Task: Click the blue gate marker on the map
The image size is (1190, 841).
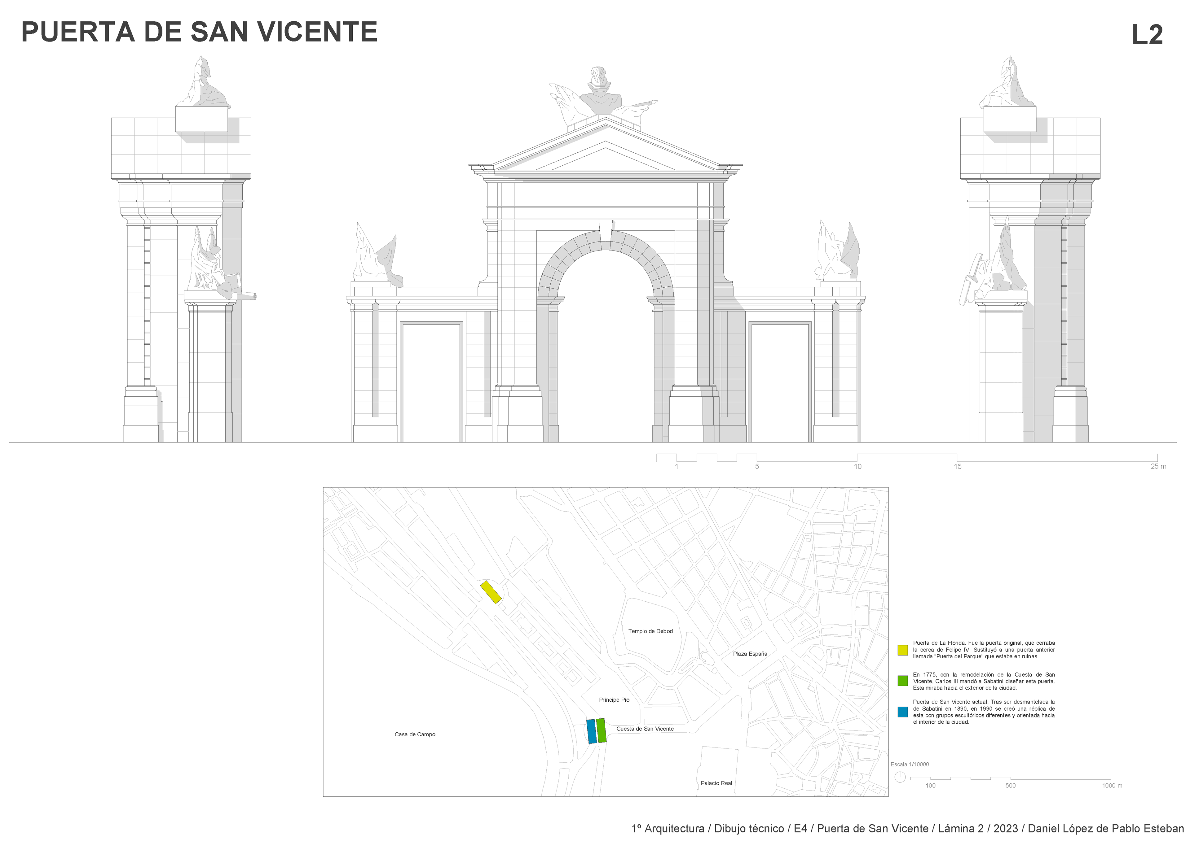Action: (591, 731)
